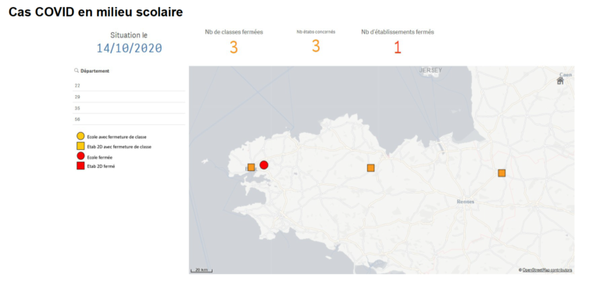600x285 pixels.
Task: Select département 22 in the list
Action: (129, 86)
